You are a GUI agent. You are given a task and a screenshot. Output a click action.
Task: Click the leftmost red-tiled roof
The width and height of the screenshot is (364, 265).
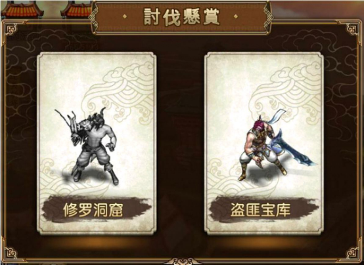pyautogui.click(x=22, y=9)
